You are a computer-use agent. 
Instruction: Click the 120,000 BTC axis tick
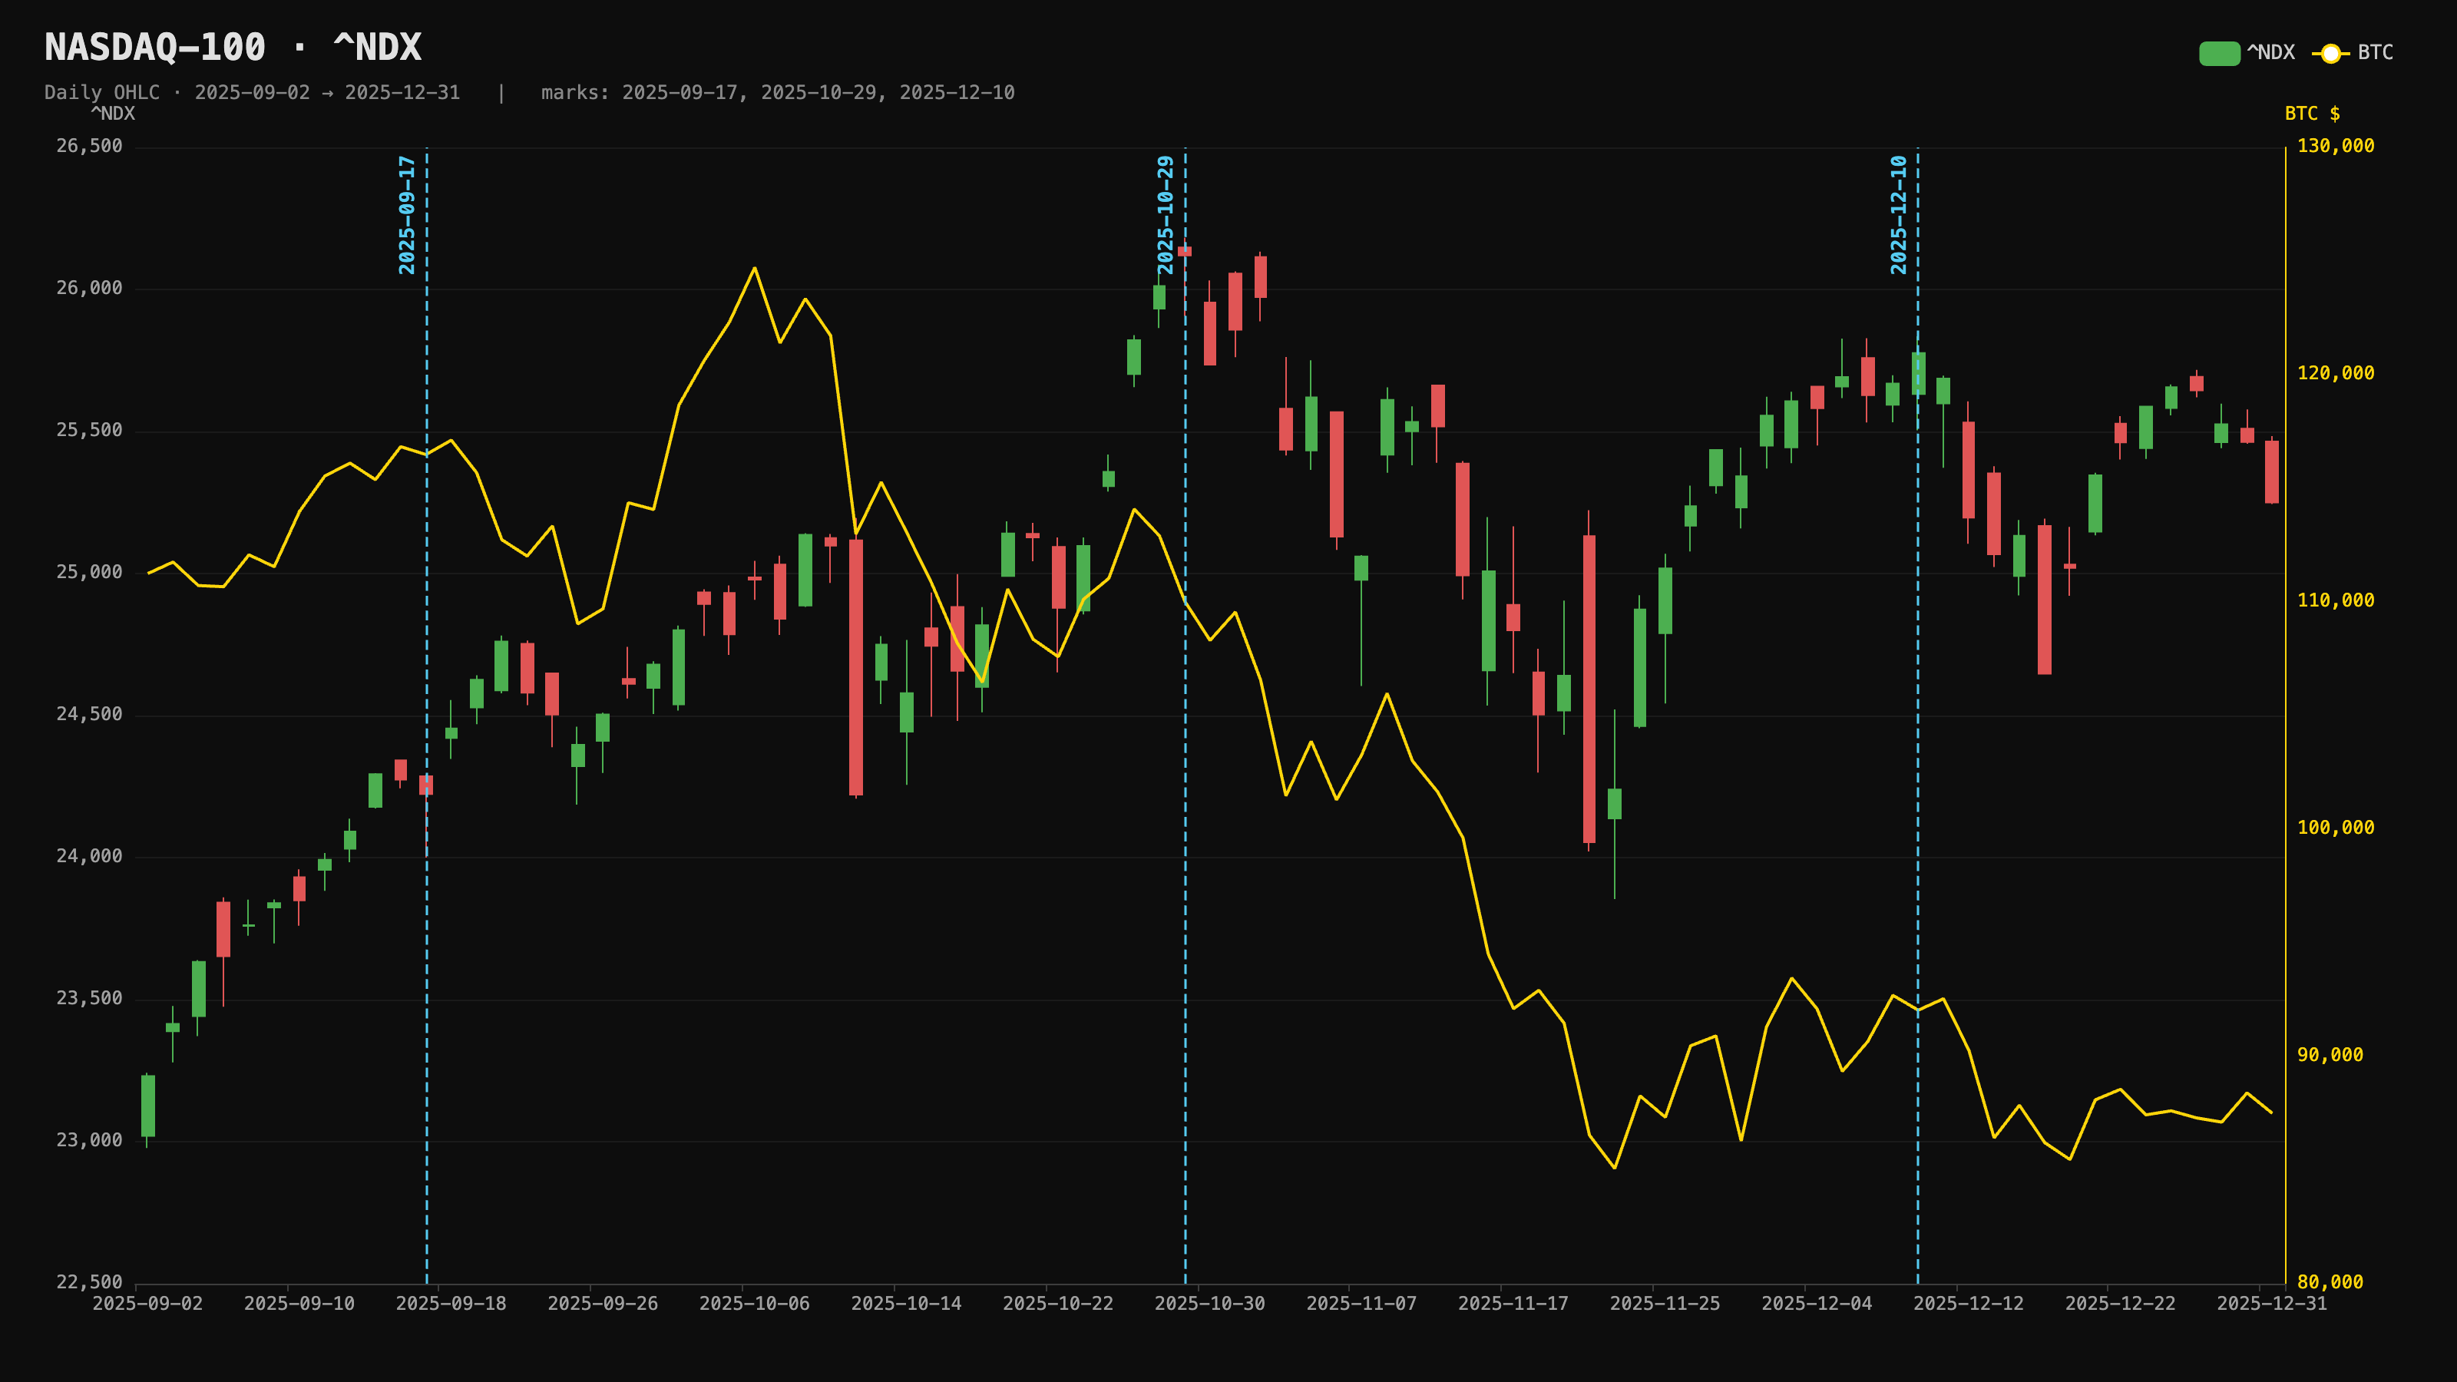(2336, 373)
